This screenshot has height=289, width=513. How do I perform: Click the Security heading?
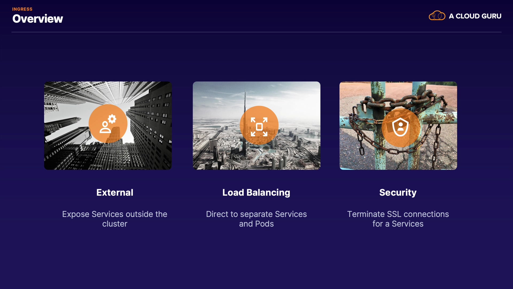(x=398, y=193)
